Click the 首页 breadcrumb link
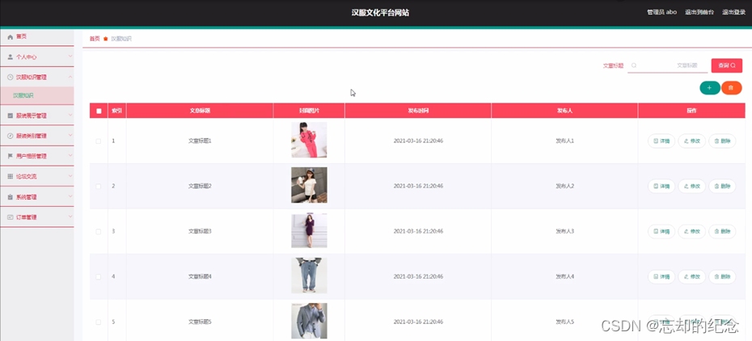This screenshot has width=752, height=341. (95, 39)
